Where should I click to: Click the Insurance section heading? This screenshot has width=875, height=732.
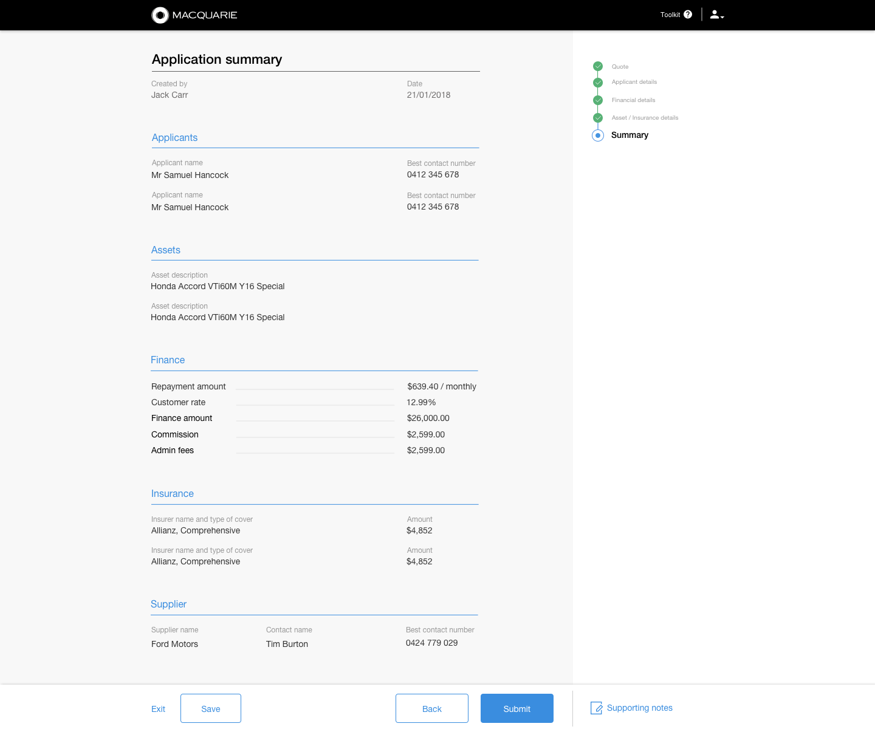click(173, 494)
